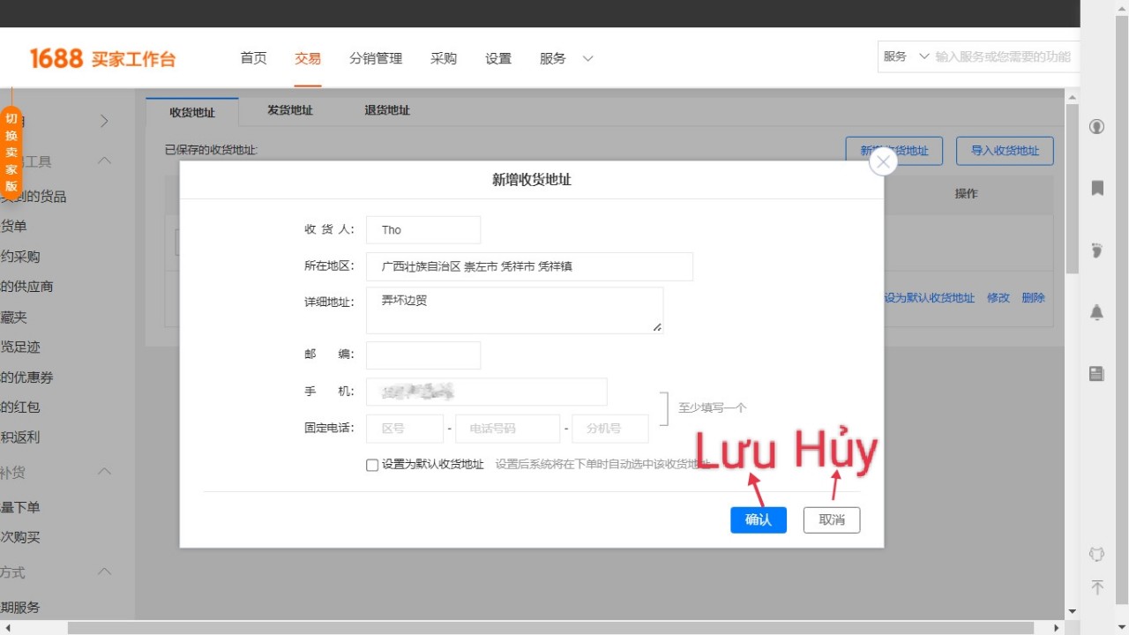Click the orange 切换卖家版 switch tag
This screenshot has height=635, width=1129.
pos(11,152)
